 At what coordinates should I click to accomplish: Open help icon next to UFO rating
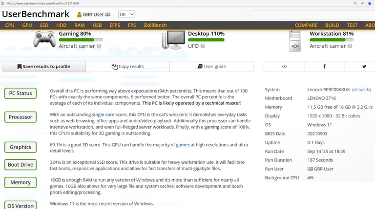(203, 46)
